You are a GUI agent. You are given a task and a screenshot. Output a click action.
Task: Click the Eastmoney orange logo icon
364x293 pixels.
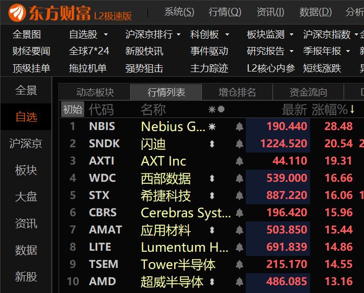tap(17, 13)
